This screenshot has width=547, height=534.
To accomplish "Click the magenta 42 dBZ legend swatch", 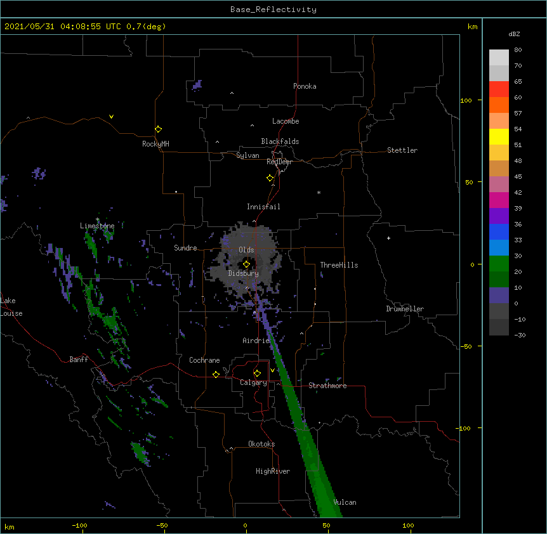I will point(499,200).
